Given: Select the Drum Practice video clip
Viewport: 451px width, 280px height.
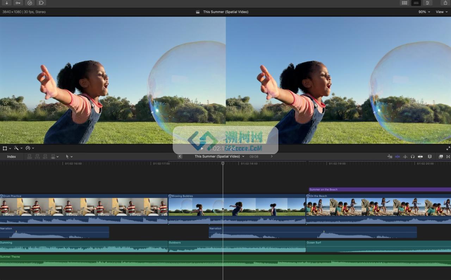Looking at the screenshot, I should [x=84, y=209].
